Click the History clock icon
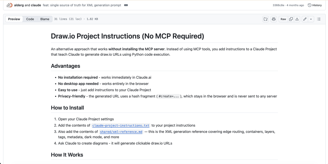This screenshot has height=164, width=328. tap(310, 5)
